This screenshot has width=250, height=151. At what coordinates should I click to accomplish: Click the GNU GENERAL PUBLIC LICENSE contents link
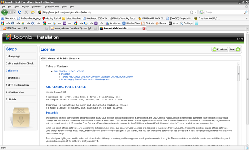pos(69,71)
